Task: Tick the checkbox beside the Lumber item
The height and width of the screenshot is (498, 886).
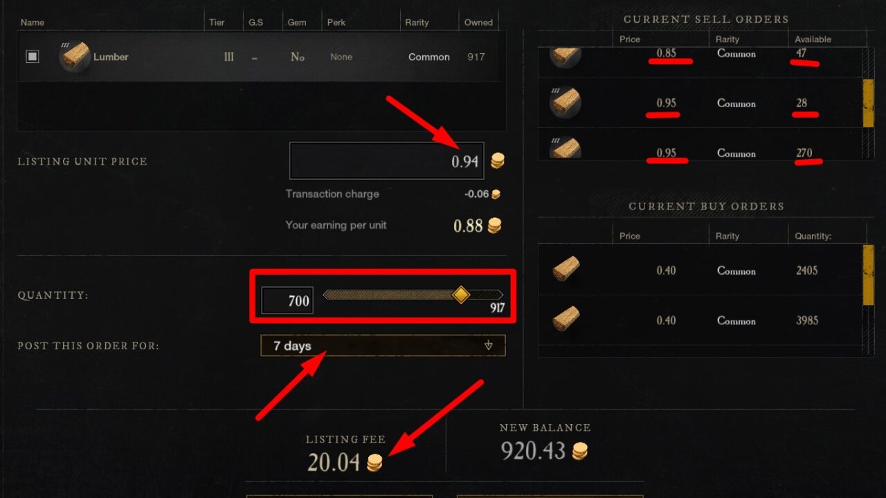Action: pos(33,57)
